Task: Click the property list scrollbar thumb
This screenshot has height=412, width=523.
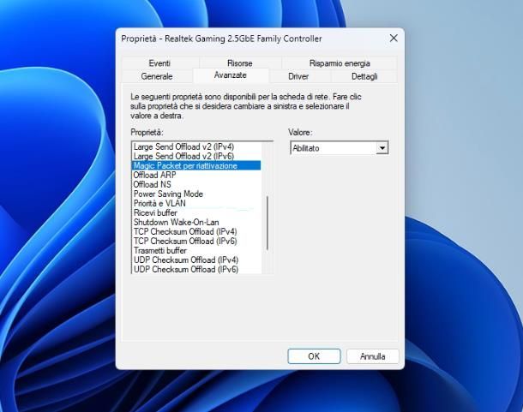Action: click(268, 223)
